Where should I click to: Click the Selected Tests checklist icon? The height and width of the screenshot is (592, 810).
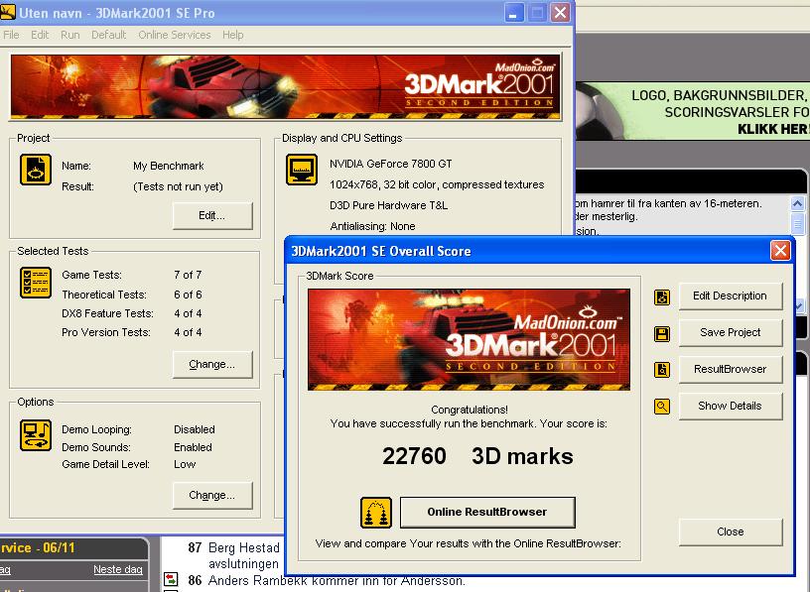pos(36,283)
